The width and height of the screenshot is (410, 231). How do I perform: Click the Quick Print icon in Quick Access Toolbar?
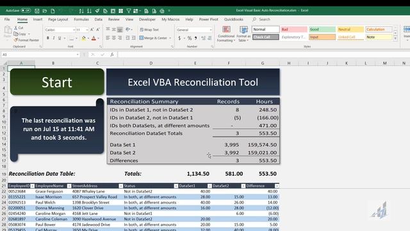162,11
